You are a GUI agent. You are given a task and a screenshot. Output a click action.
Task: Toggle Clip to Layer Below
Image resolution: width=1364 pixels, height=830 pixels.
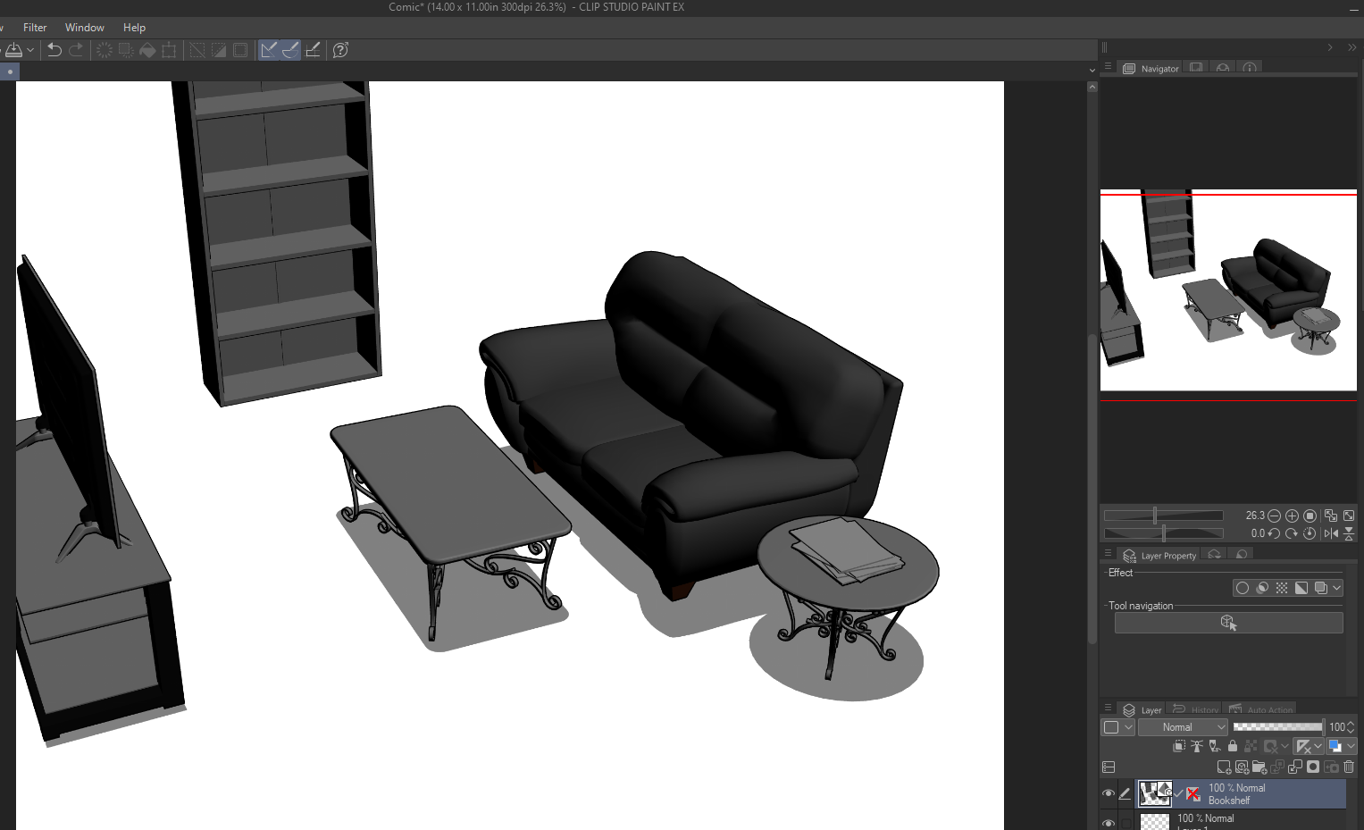pyautogui.click(x=1179, y=746)
